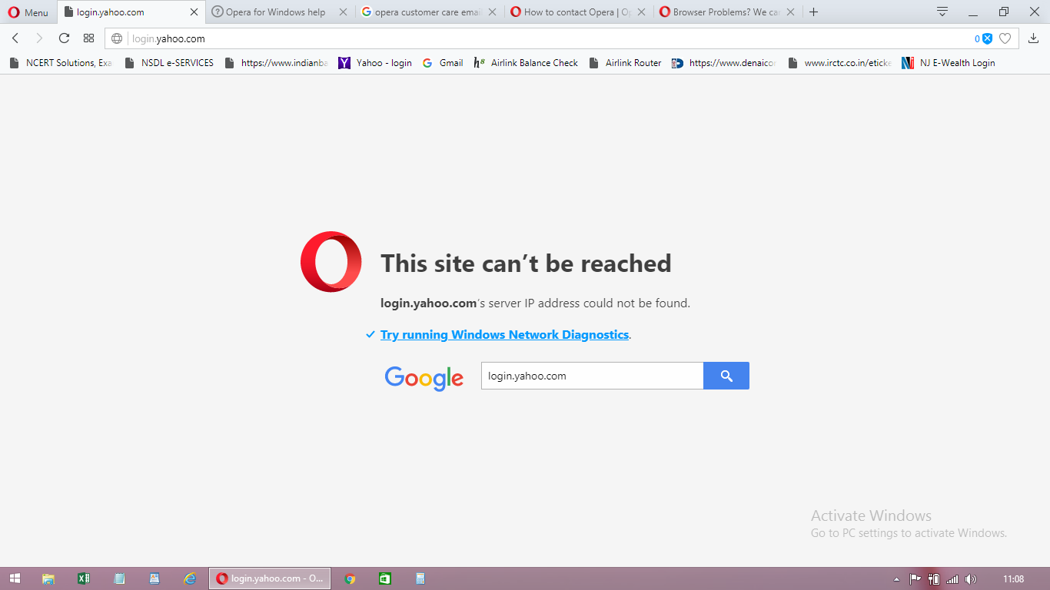The width and height of the screenshot is (1050, 590).
Task: Open the Downloads arrow icon
Action: (1034, 38)
